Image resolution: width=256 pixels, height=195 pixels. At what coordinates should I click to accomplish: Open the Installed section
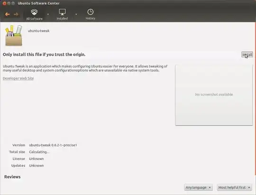coord(62,14)
